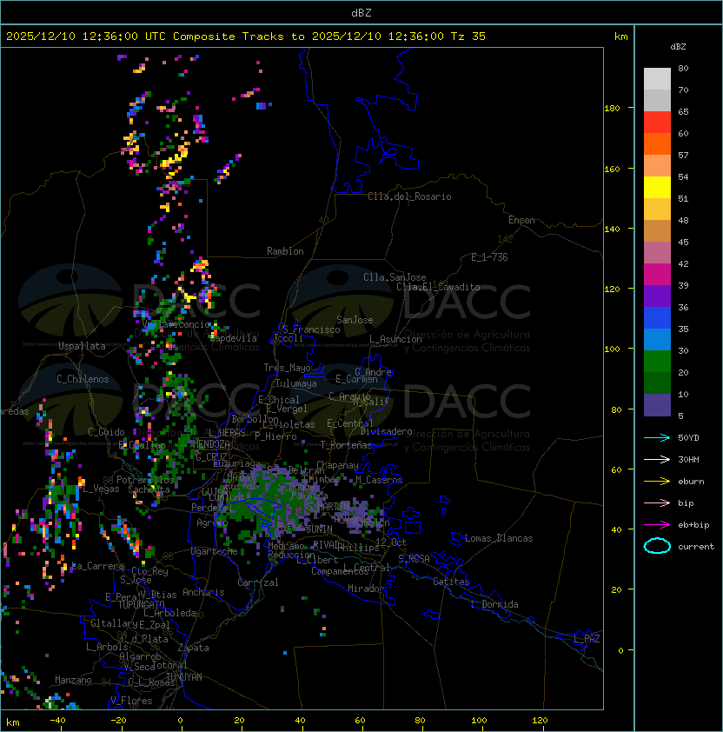Click the '180' tick on the vertical axis
This screenshot has width=723, height=732.
pyautogui.click(x=612, y=109)
